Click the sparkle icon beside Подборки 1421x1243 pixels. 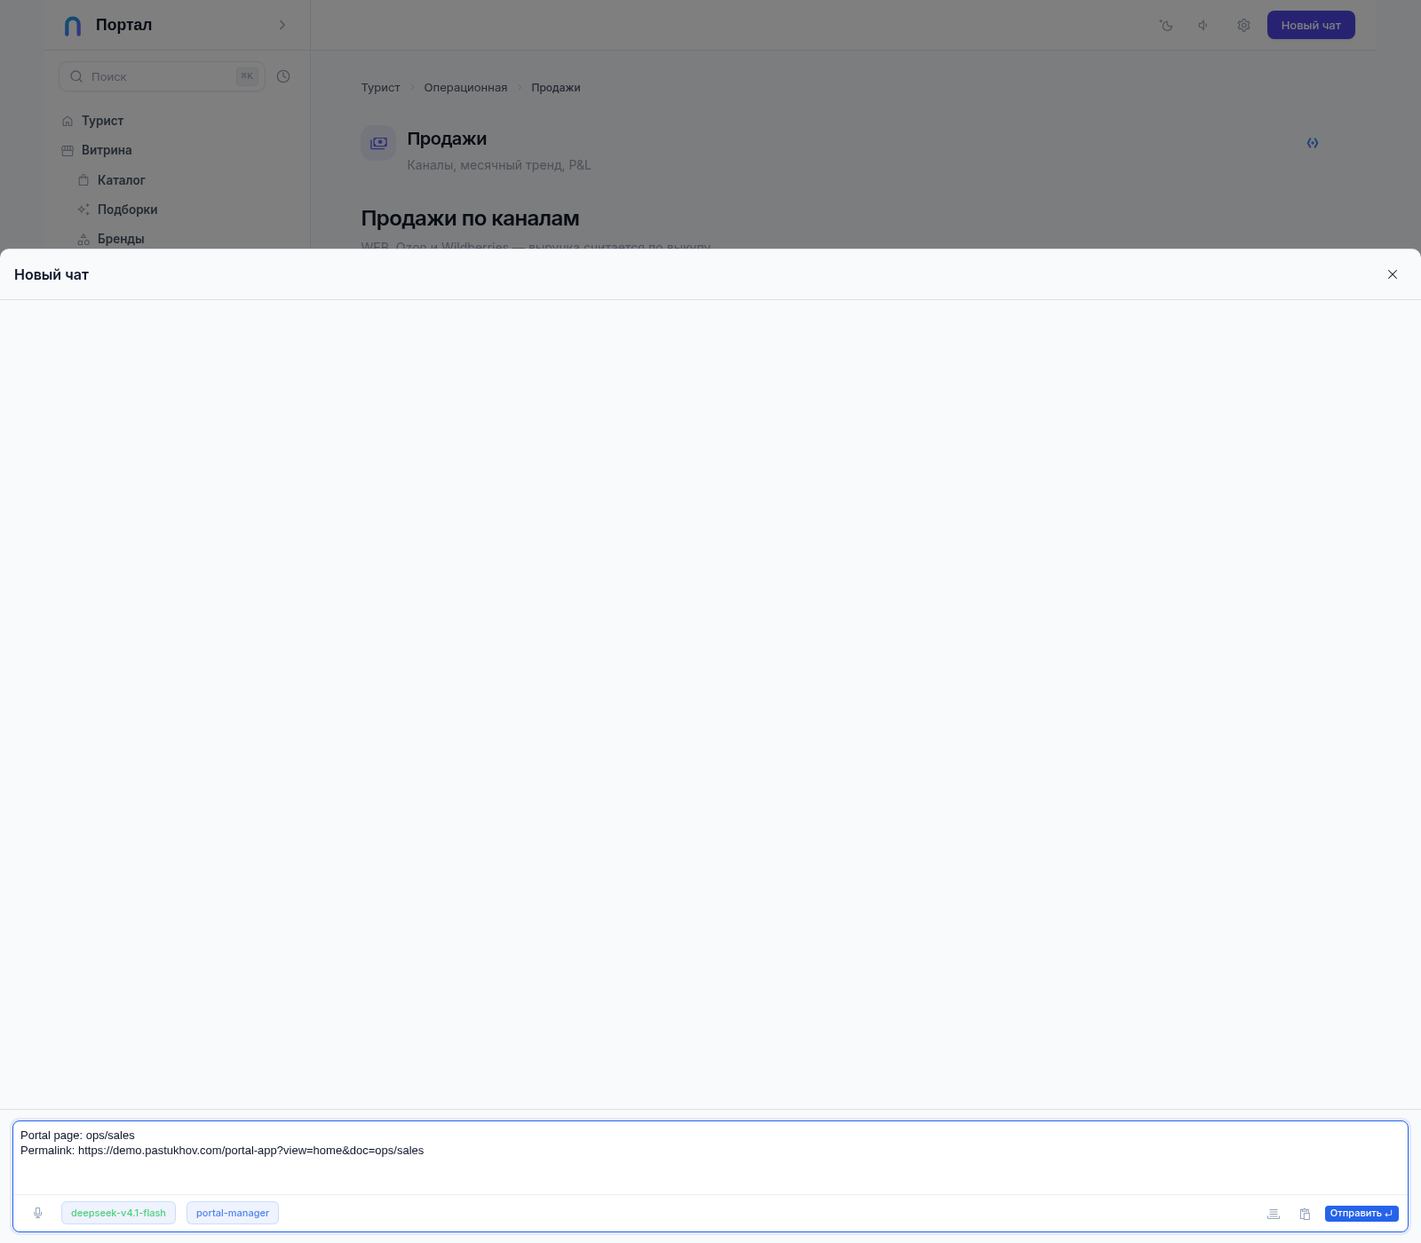point(83,210)
